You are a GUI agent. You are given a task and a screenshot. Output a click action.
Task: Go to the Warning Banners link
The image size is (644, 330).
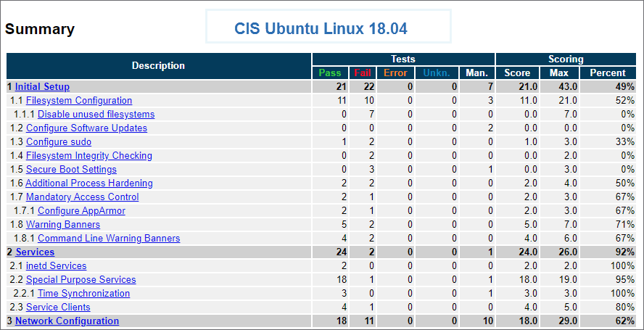(x=63, y=224)
